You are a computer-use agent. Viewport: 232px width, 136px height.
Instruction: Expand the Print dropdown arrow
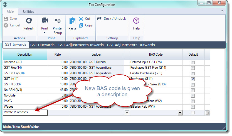coord(45,33)
